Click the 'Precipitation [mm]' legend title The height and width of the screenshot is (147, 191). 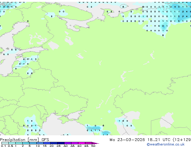point(20,140)
